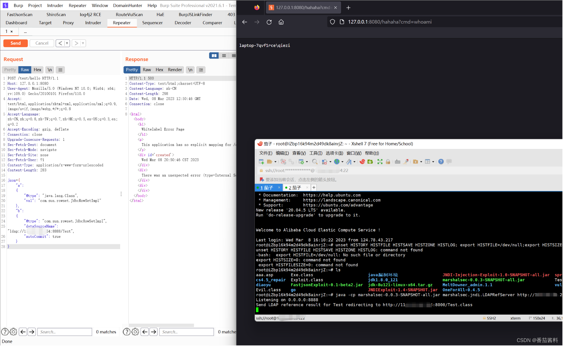
Task: Click the Firefox tracking protection shield icon
Action: (332, 22)
